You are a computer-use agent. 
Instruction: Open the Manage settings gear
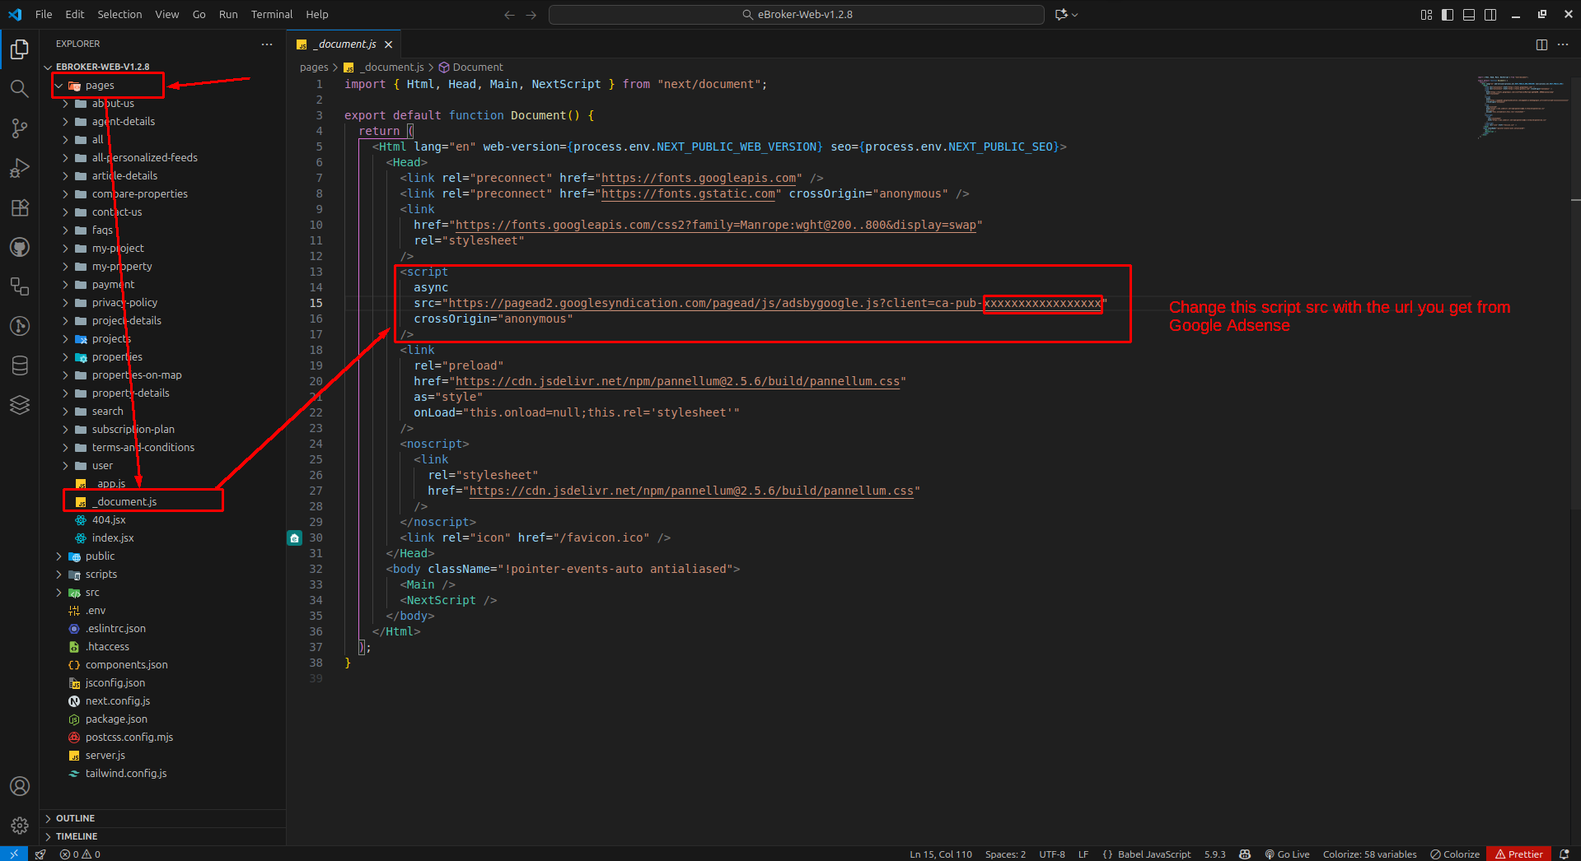[19, 826]
